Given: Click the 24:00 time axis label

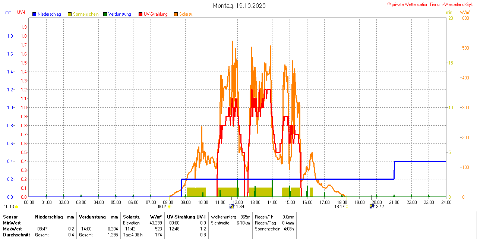Looking at the screenshot, I should click(x=446, y=202).
